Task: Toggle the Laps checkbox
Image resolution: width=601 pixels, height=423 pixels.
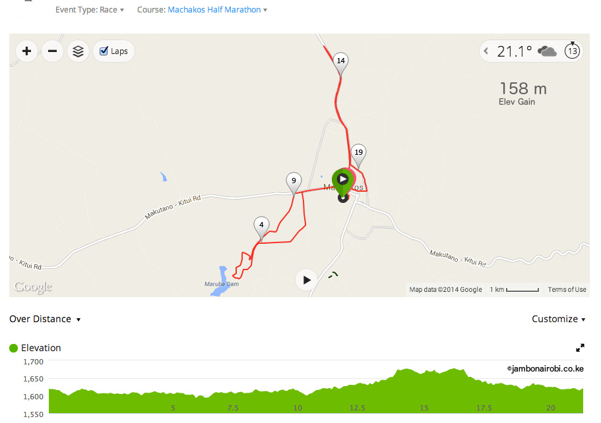Action: pyautogui.click(x=104, y=51)
